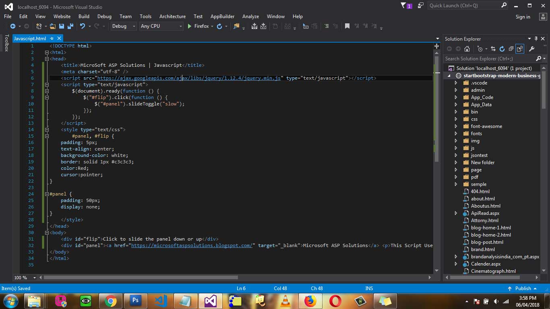This screenshot has width=550, height=309.
Task: Open the AppBuilder menu
Action: tap(222, 16)
